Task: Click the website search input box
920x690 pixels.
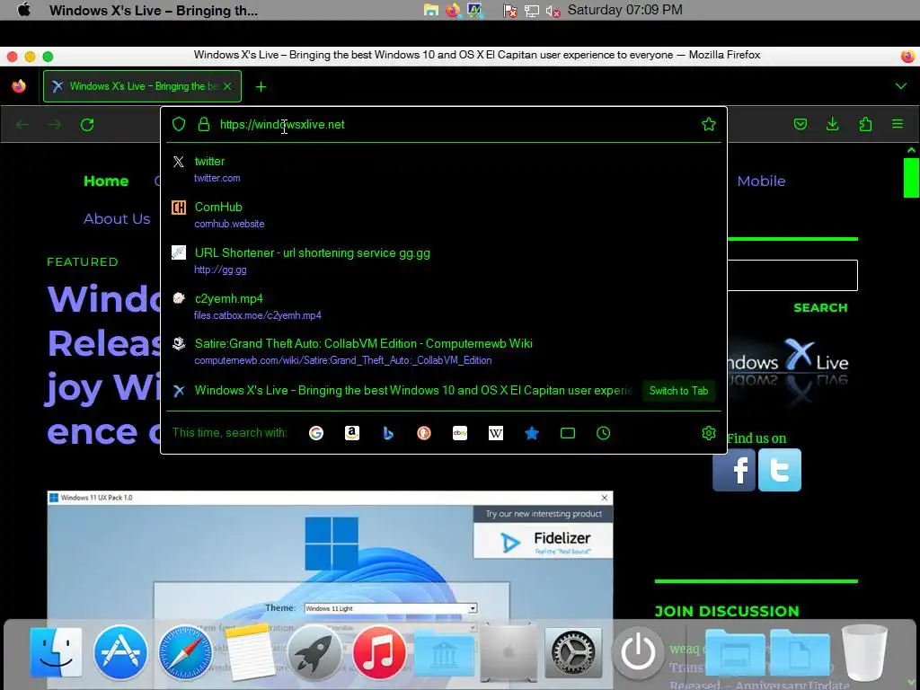Action: pos(792,275)
